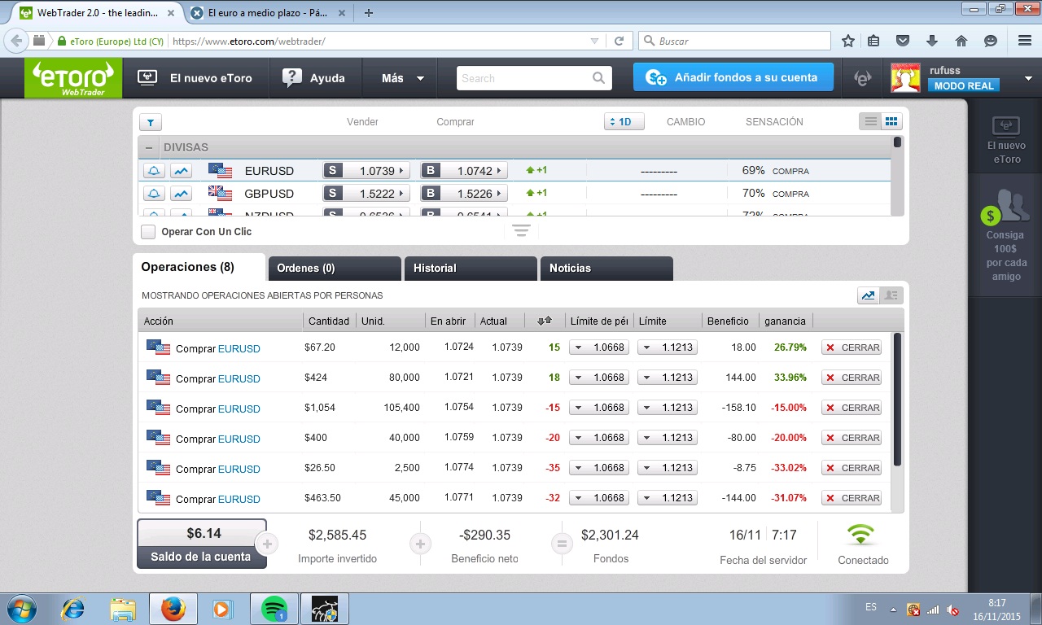
Task: Open the Windows Start menu
Action: 21,609
